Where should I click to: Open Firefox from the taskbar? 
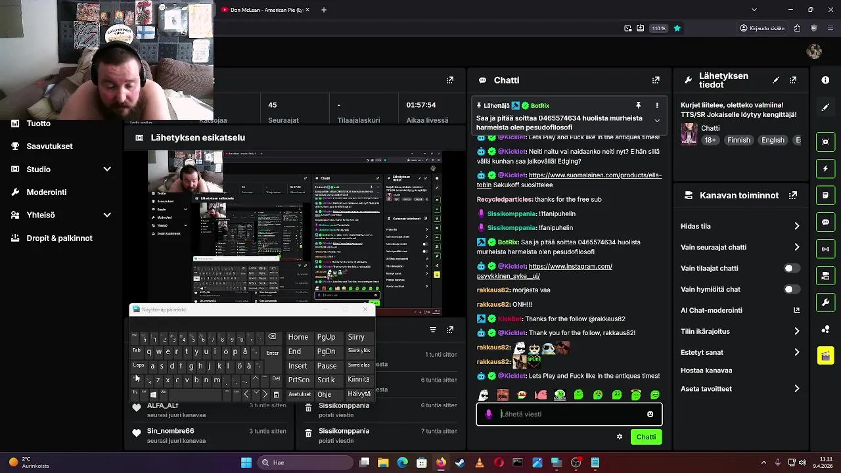pyautogui.click(x=441, y=462)
